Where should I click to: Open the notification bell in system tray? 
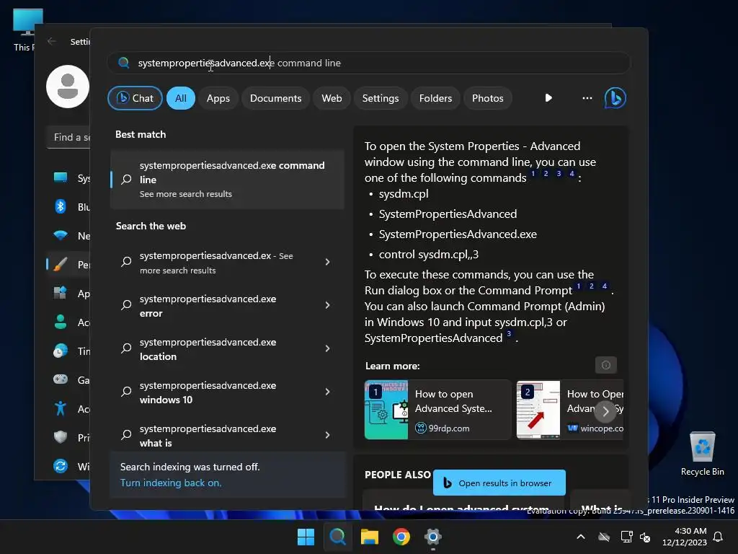click(719, 537)
